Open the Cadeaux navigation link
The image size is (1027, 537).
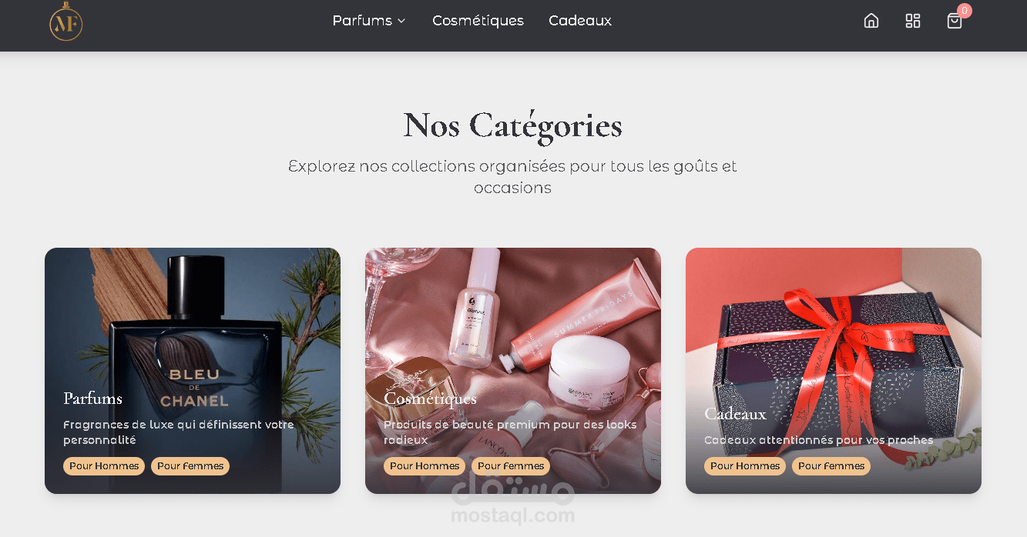click(580, 21)
